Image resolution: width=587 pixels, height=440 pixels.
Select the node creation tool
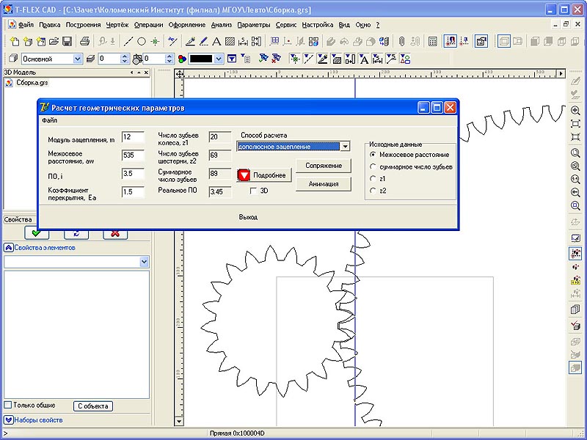155,41
